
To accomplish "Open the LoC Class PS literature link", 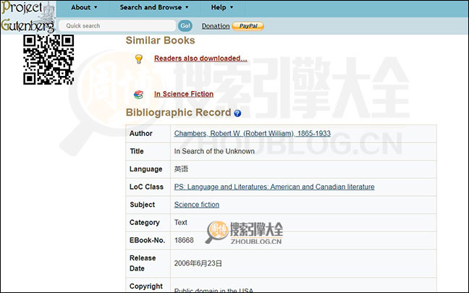I will (274, 187).
